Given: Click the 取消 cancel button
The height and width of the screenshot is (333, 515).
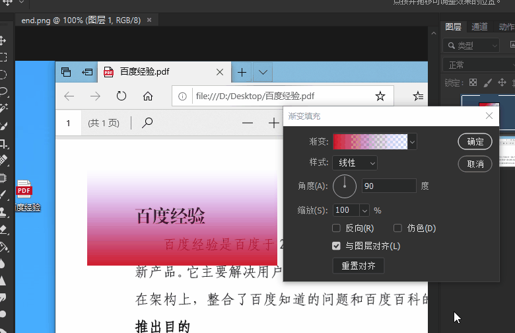Looking at the screenshot, I should (475, 164).
